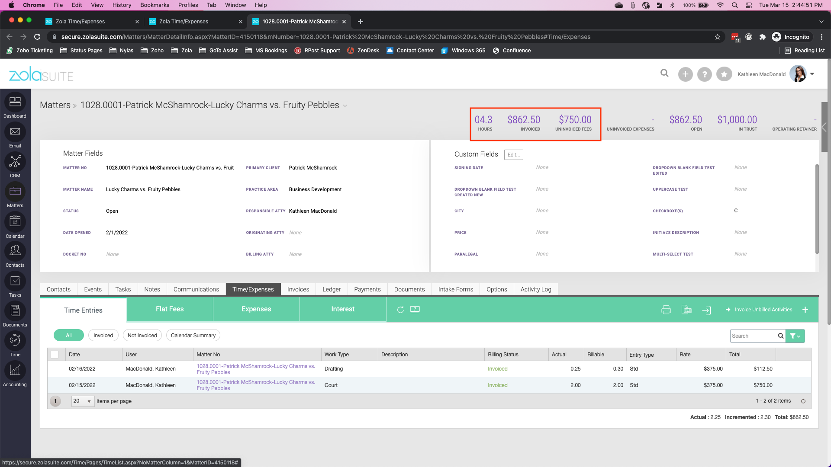
Task: Open the Confluence bookmark
Action: coord(512,51)
